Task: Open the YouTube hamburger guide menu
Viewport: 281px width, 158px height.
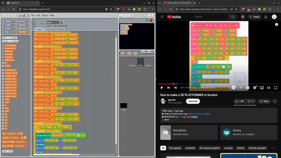Action: pos(162,17)
